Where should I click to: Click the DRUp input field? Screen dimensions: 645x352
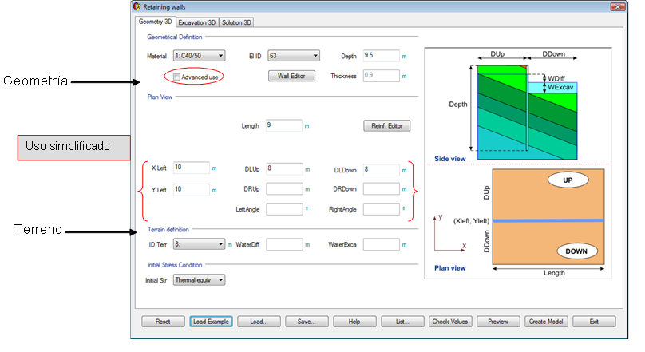coord(284,188)
